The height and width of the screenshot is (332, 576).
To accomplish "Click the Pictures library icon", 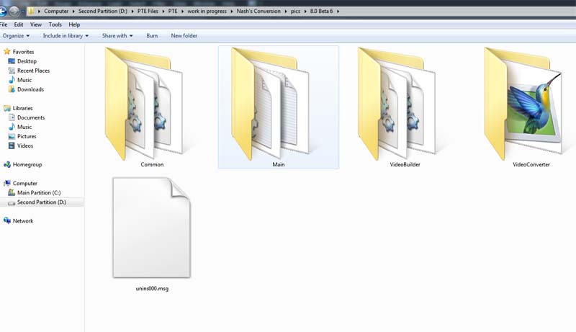I will coord(12,136).
